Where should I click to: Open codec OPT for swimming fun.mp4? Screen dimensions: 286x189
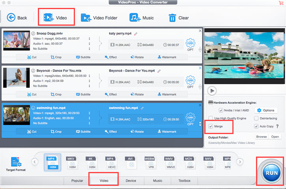point(191,119)
